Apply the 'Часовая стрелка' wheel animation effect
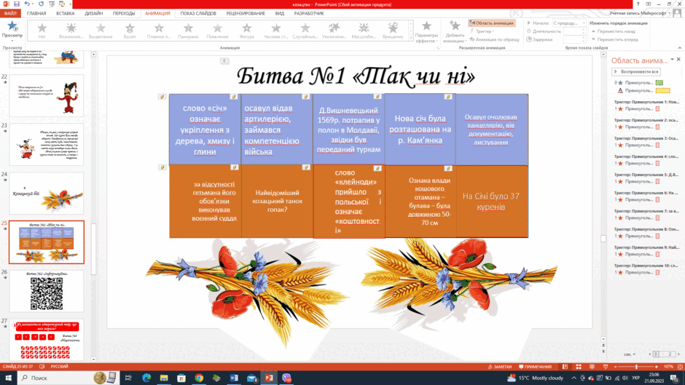Image resolution: width=685 pixels, height=385 pixels. 276,31
